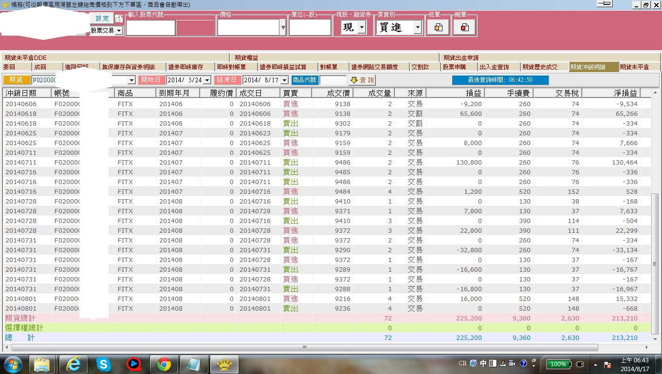This screenshot has height=374, width=662.
Task: Click the 商品代號 product code label
Action: pos(305,80)
